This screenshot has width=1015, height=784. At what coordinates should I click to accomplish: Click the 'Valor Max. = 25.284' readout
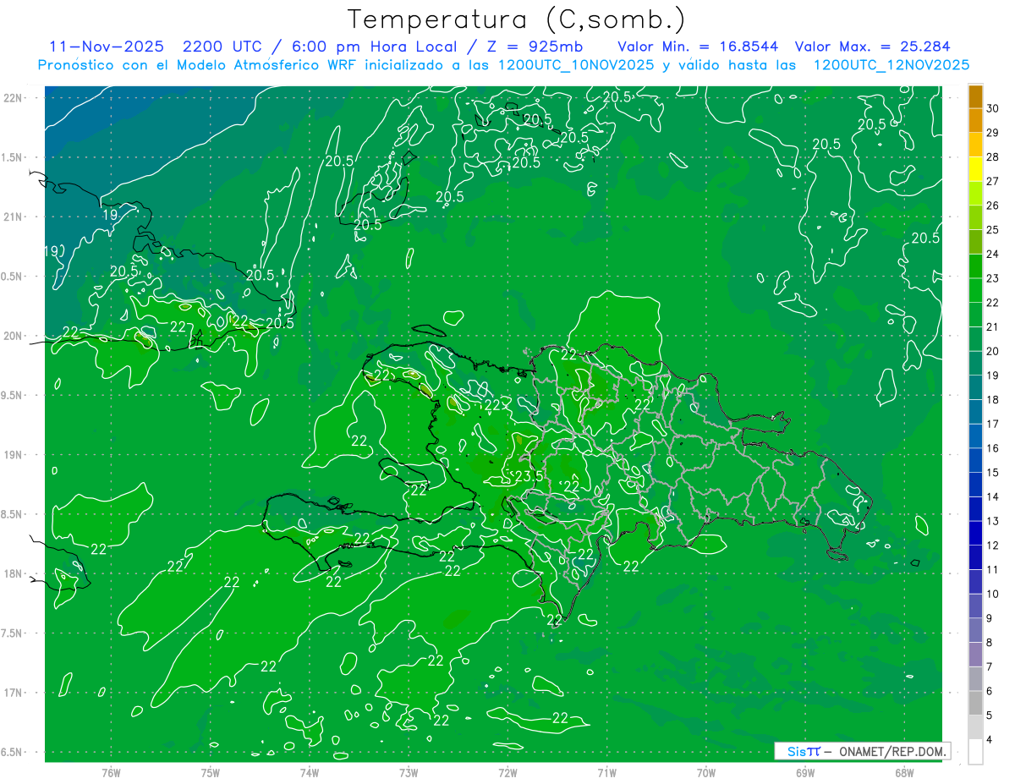click(x=872, y=47)
